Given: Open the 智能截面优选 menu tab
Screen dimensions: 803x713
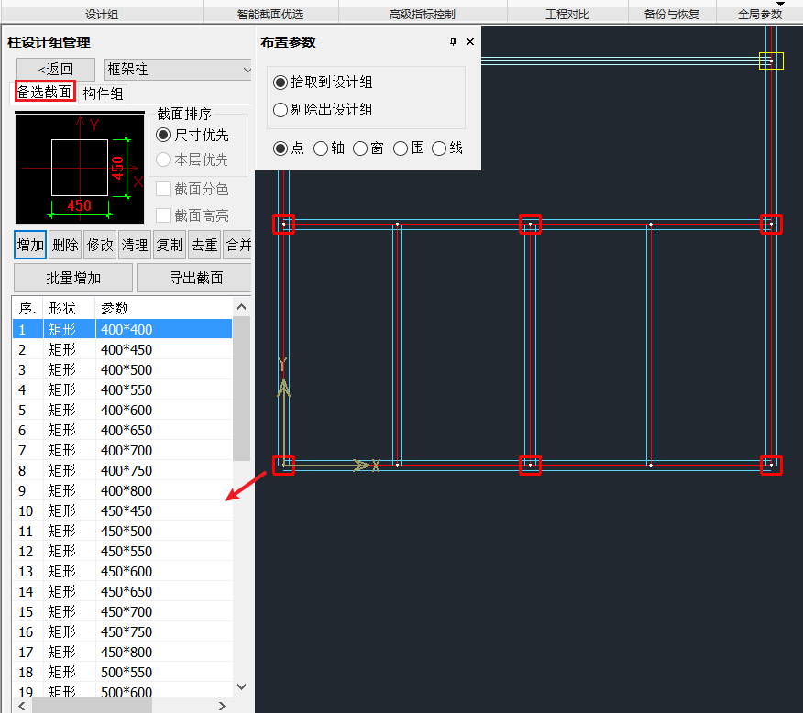Looking at the screenshot, I should click(x=270, y=14).
